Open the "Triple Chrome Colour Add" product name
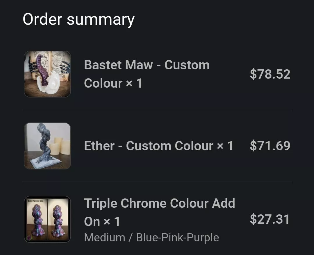 click(159, 203)
